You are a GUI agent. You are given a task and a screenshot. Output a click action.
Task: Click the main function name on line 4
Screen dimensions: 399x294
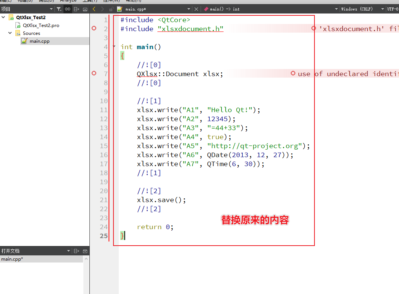(145, 47)
